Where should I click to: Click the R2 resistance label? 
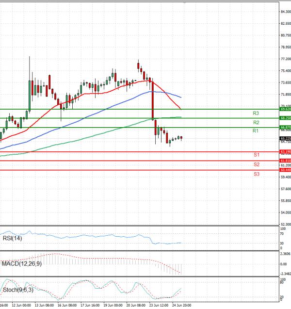256,123
